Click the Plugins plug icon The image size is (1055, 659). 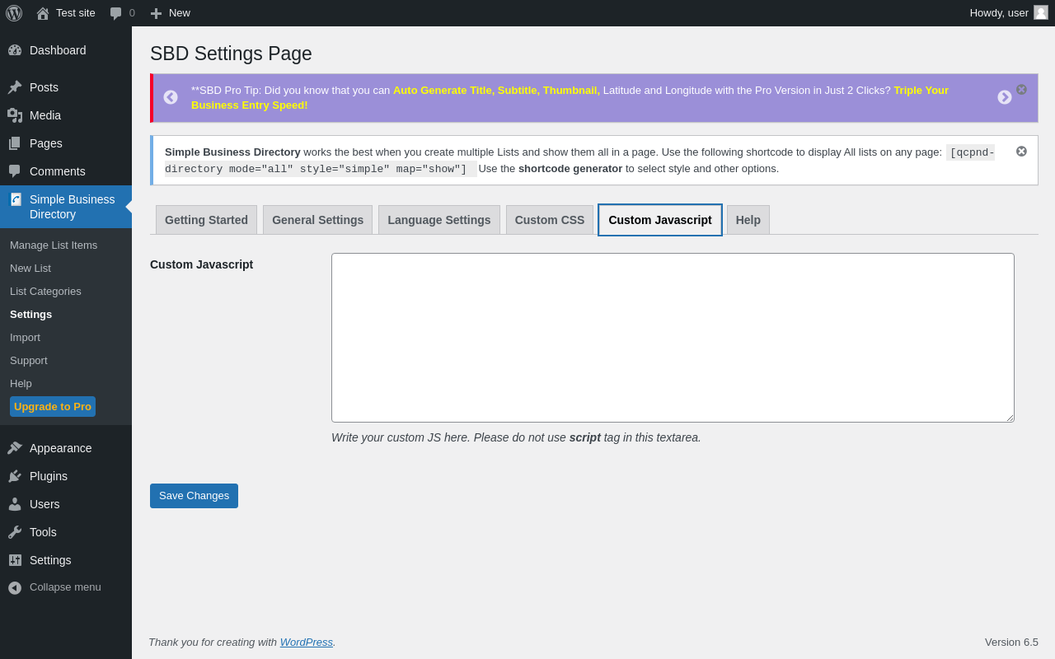pos(15,476)
